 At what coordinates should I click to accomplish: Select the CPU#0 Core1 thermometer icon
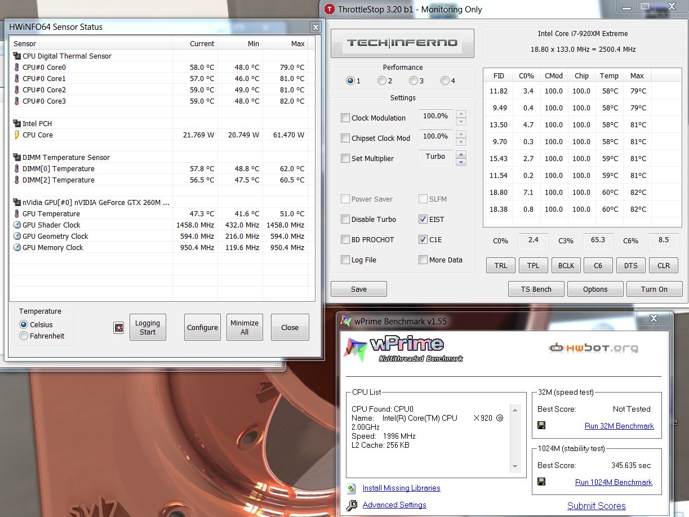16,79
